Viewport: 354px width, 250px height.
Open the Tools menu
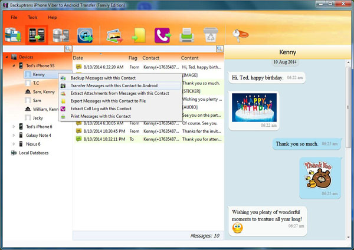tap(32, 17)
